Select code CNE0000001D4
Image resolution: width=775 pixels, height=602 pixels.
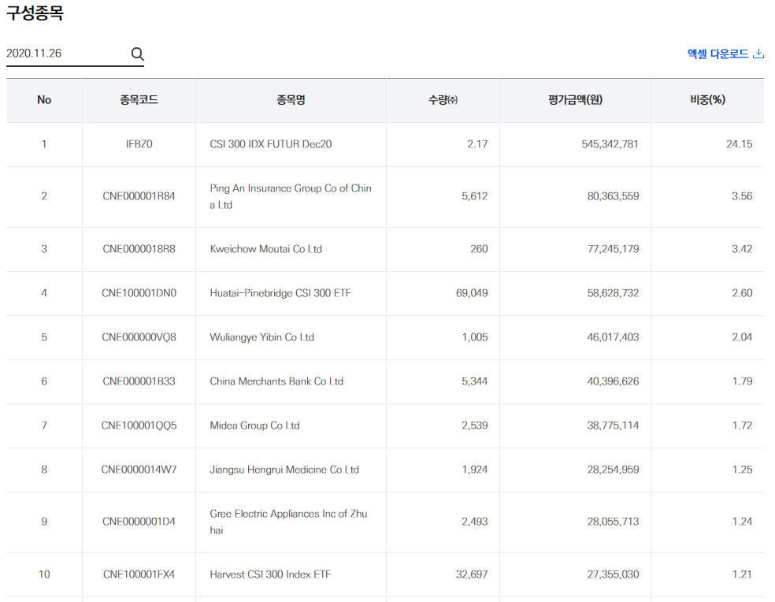[x=139, y=522]
